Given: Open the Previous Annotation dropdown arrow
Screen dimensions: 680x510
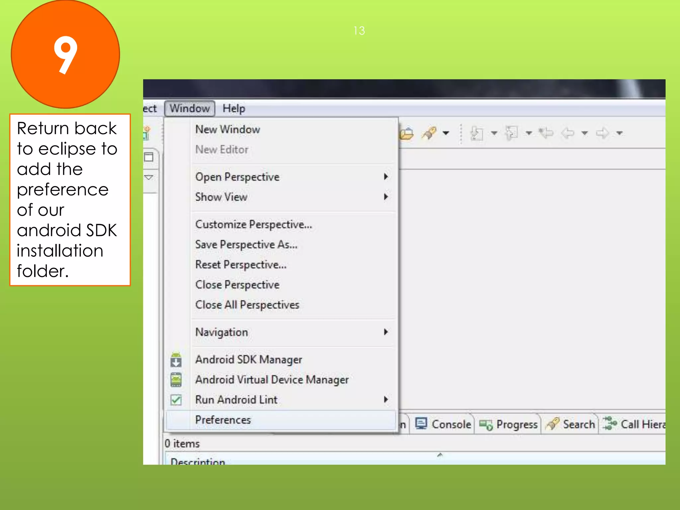Looking at the screenshot, I should [529, 133].
